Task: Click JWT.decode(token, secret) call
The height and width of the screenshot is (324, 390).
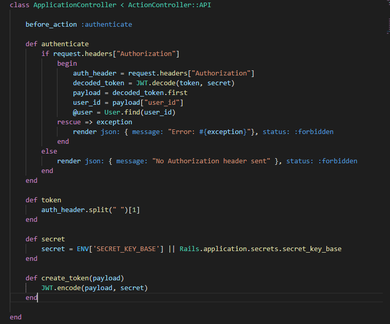Action: click(185, 83)
